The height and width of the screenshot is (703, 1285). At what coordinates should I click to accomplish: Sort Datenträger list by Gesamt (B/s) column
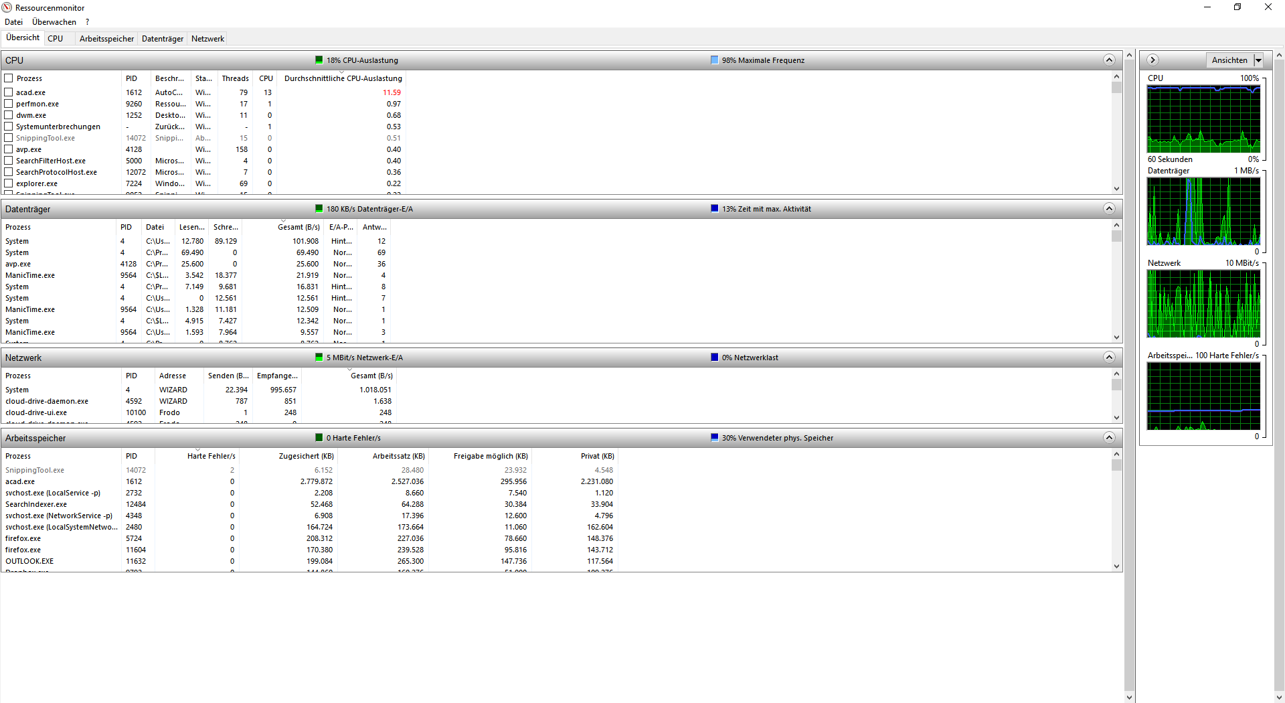[x=284, y=227]
